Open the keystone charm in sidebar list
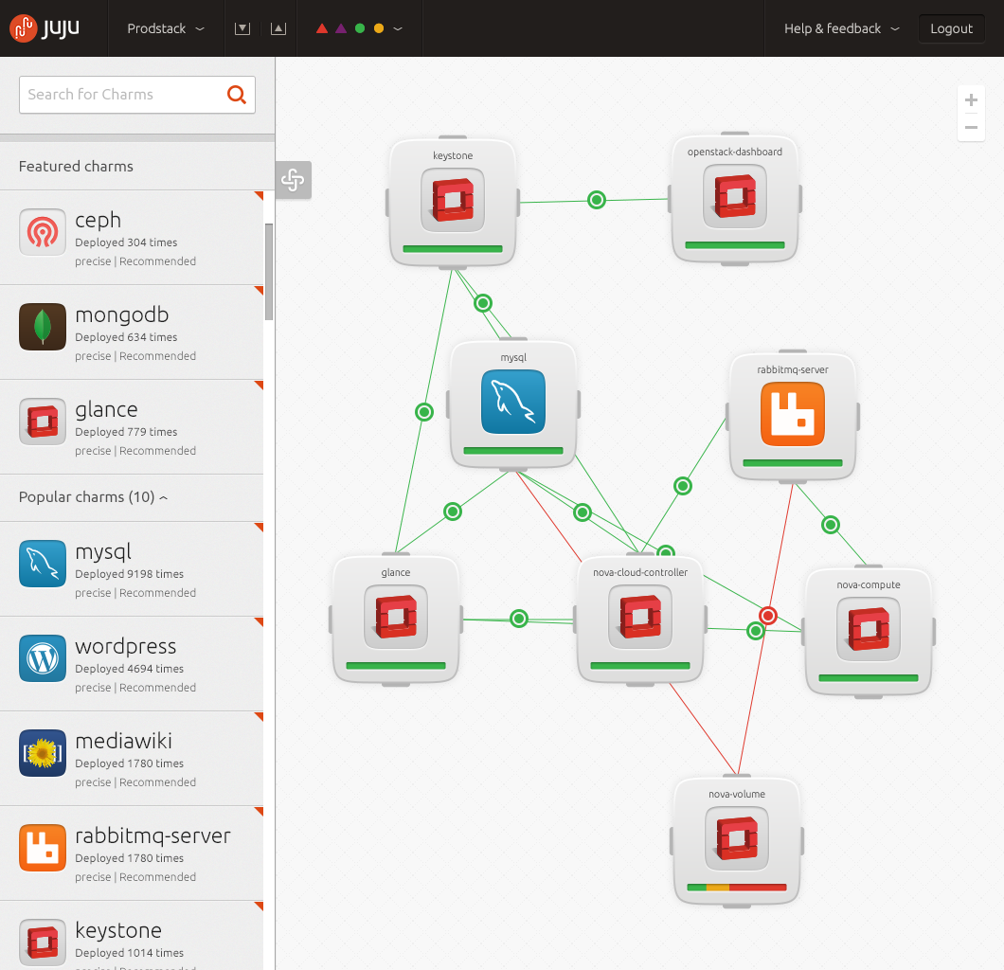The image size is (1004, 970). 132,936
